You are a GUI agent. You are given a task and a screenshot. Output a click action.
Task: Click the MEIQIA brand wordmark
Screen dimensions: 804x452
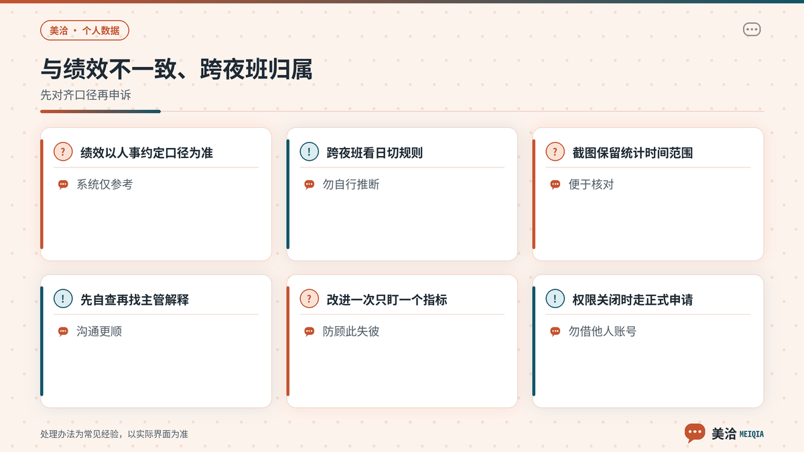tap(751, 434)
